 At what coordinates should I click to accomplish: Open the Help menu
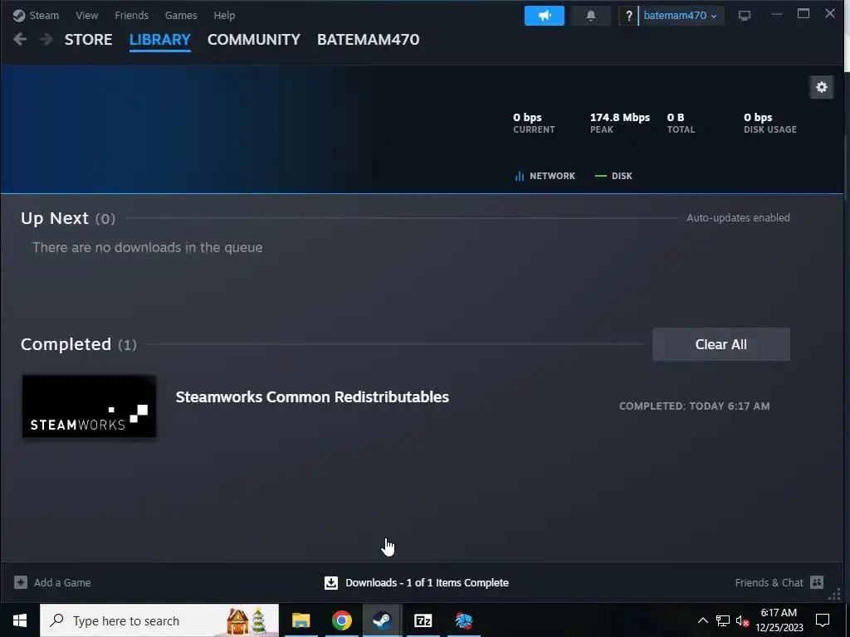(224, 15)
